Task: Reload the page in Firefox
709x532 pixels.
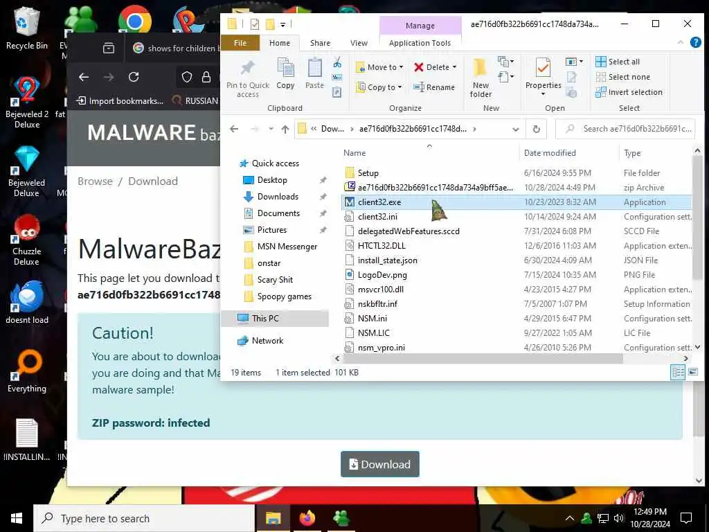Action: click(134, 78)
